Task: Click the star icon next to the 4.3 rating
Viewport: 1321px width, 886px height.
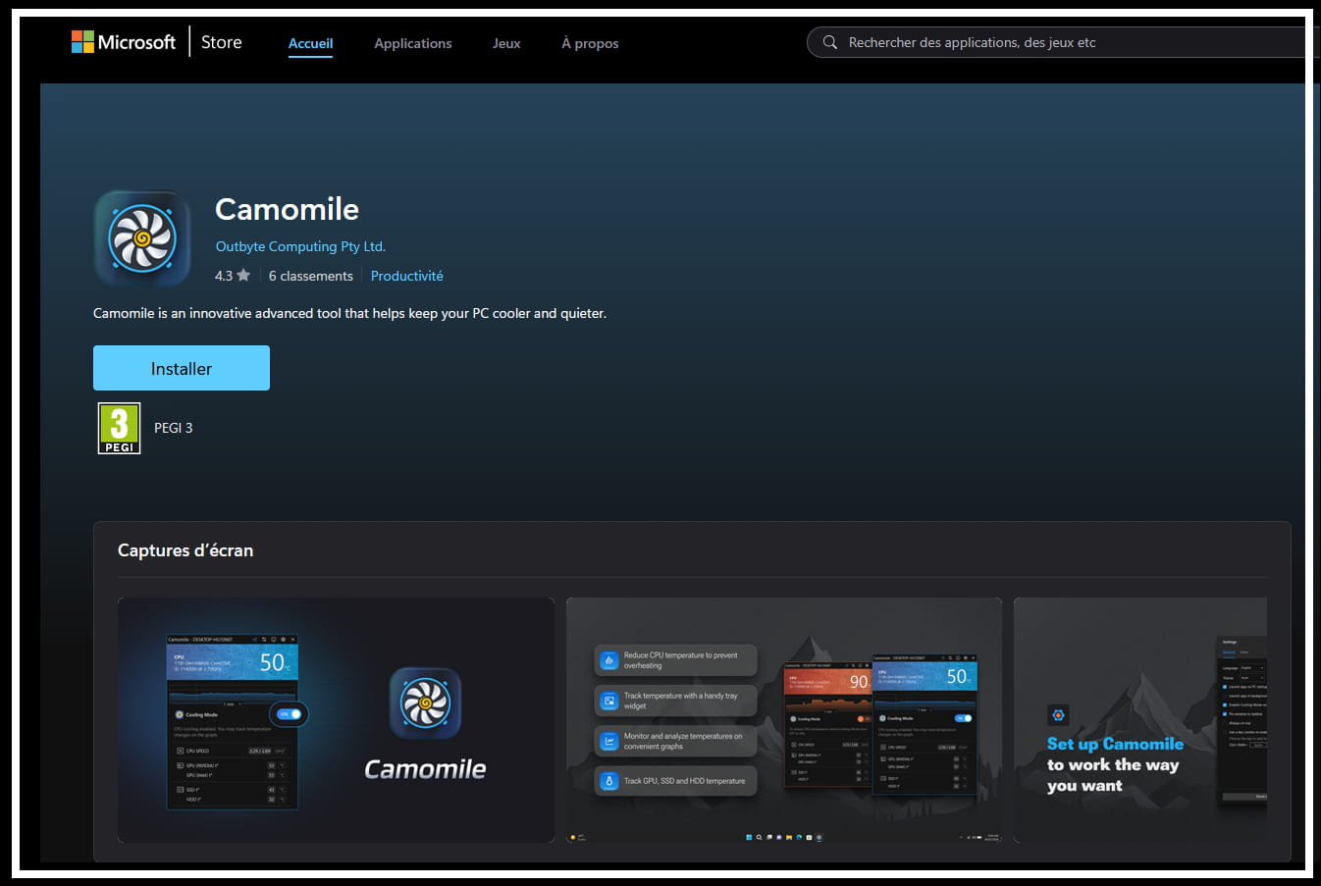Action: 243,276
